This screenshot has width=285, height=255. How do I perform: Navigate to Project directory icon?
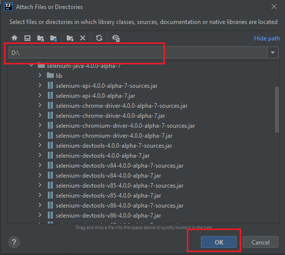pyautogui.click(x=40, y=38)
